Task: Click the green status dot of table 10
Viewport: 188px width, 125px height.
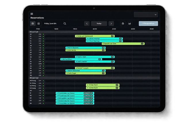Action: point(43,34)
